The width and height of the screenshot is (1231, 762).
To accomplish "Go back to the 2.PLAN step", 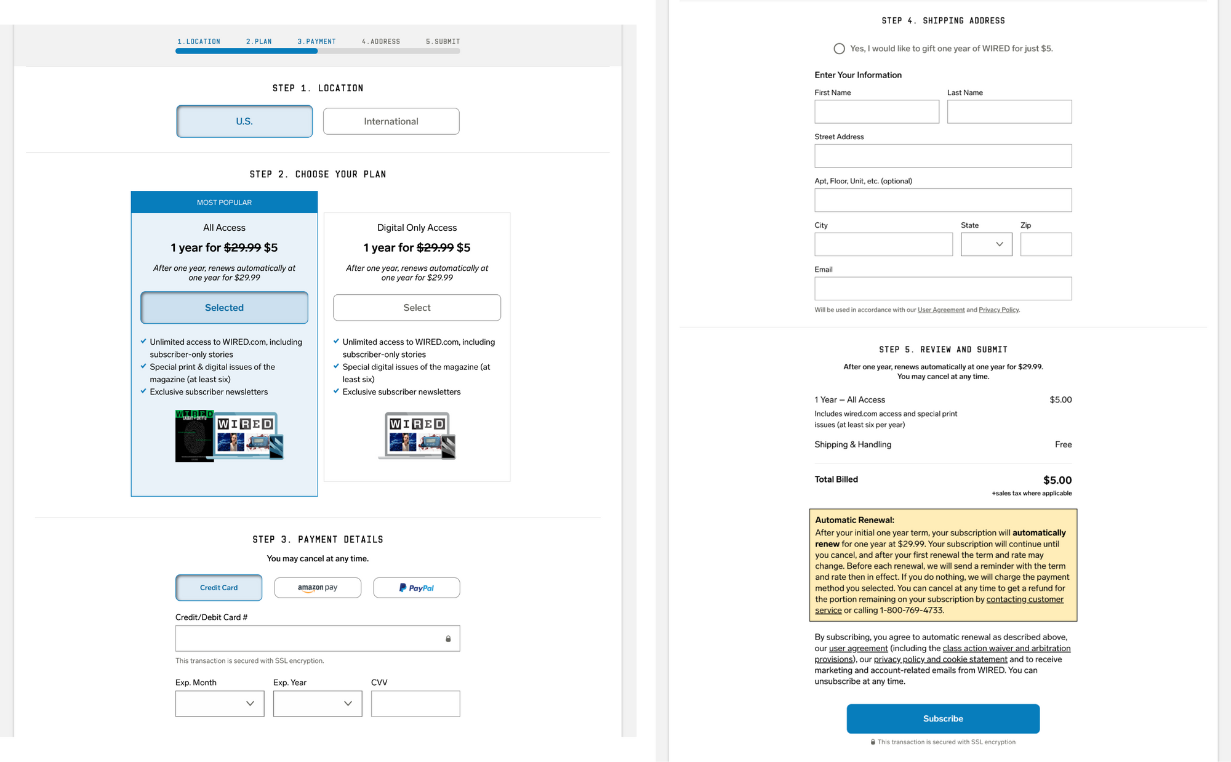I will coord(259,41).
